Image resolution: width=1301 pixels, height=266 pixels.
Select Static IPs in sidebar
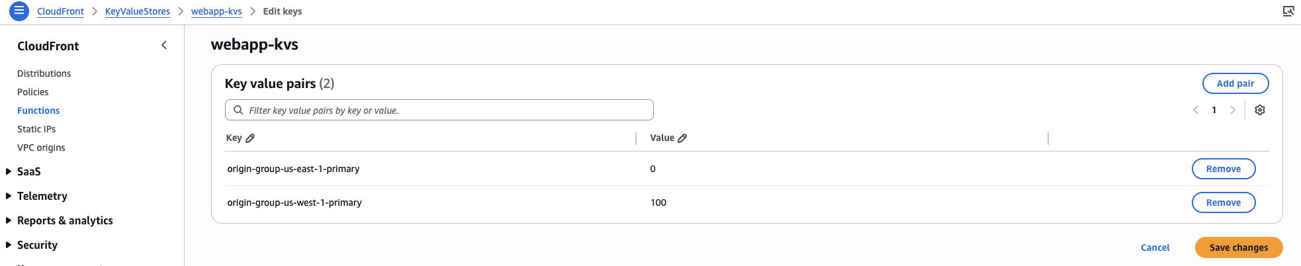[x=36, y=129]
